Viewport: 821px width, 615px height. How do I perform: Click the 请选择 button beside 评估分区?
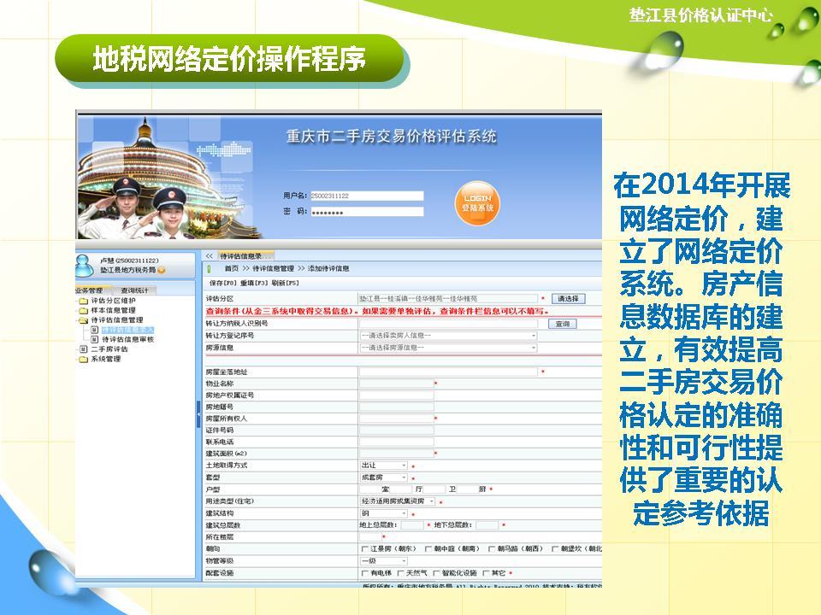(568, 300)
